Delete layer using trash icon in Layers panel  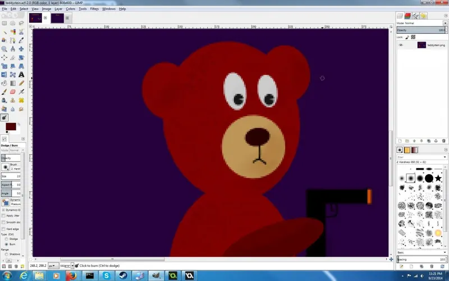[443, 141]
